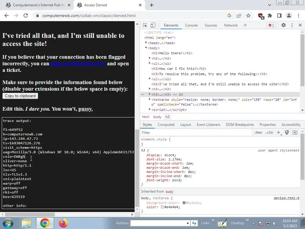Switch to Computernewb's Internet Pub tab
305x229 pixels.
click(37, 5)
